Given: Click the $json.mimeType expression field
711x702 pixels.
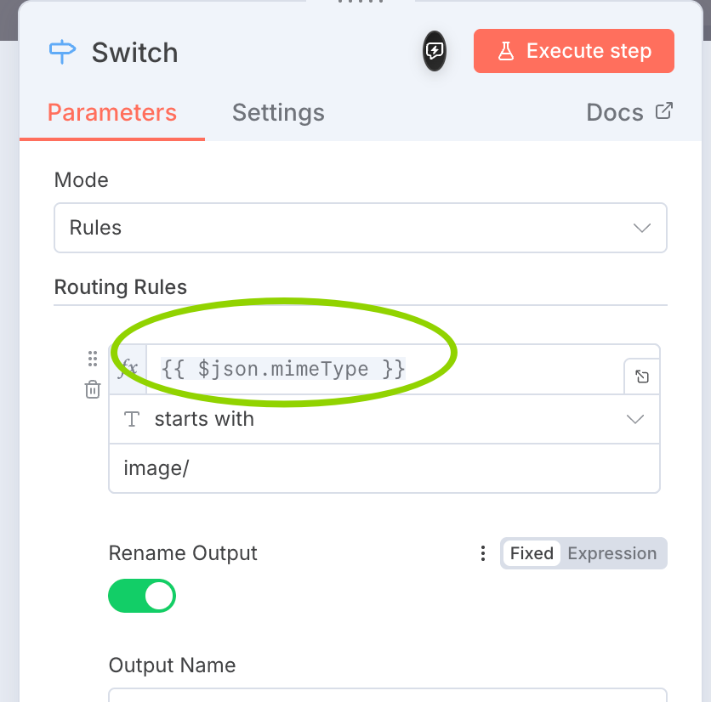Looking at the screenshot, I should click(383, 369).
